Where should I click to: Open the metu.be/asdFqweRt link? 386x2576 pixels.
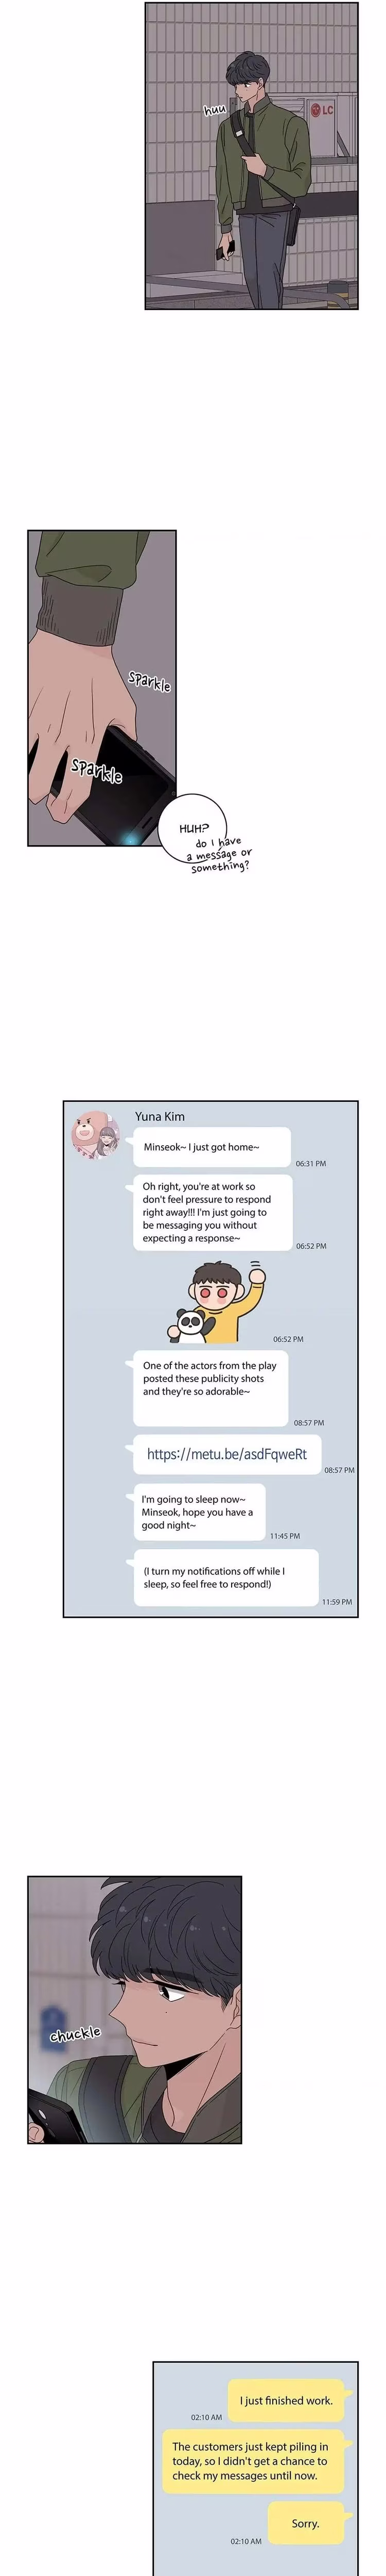pyautogui.click(x=227, y=1454)
